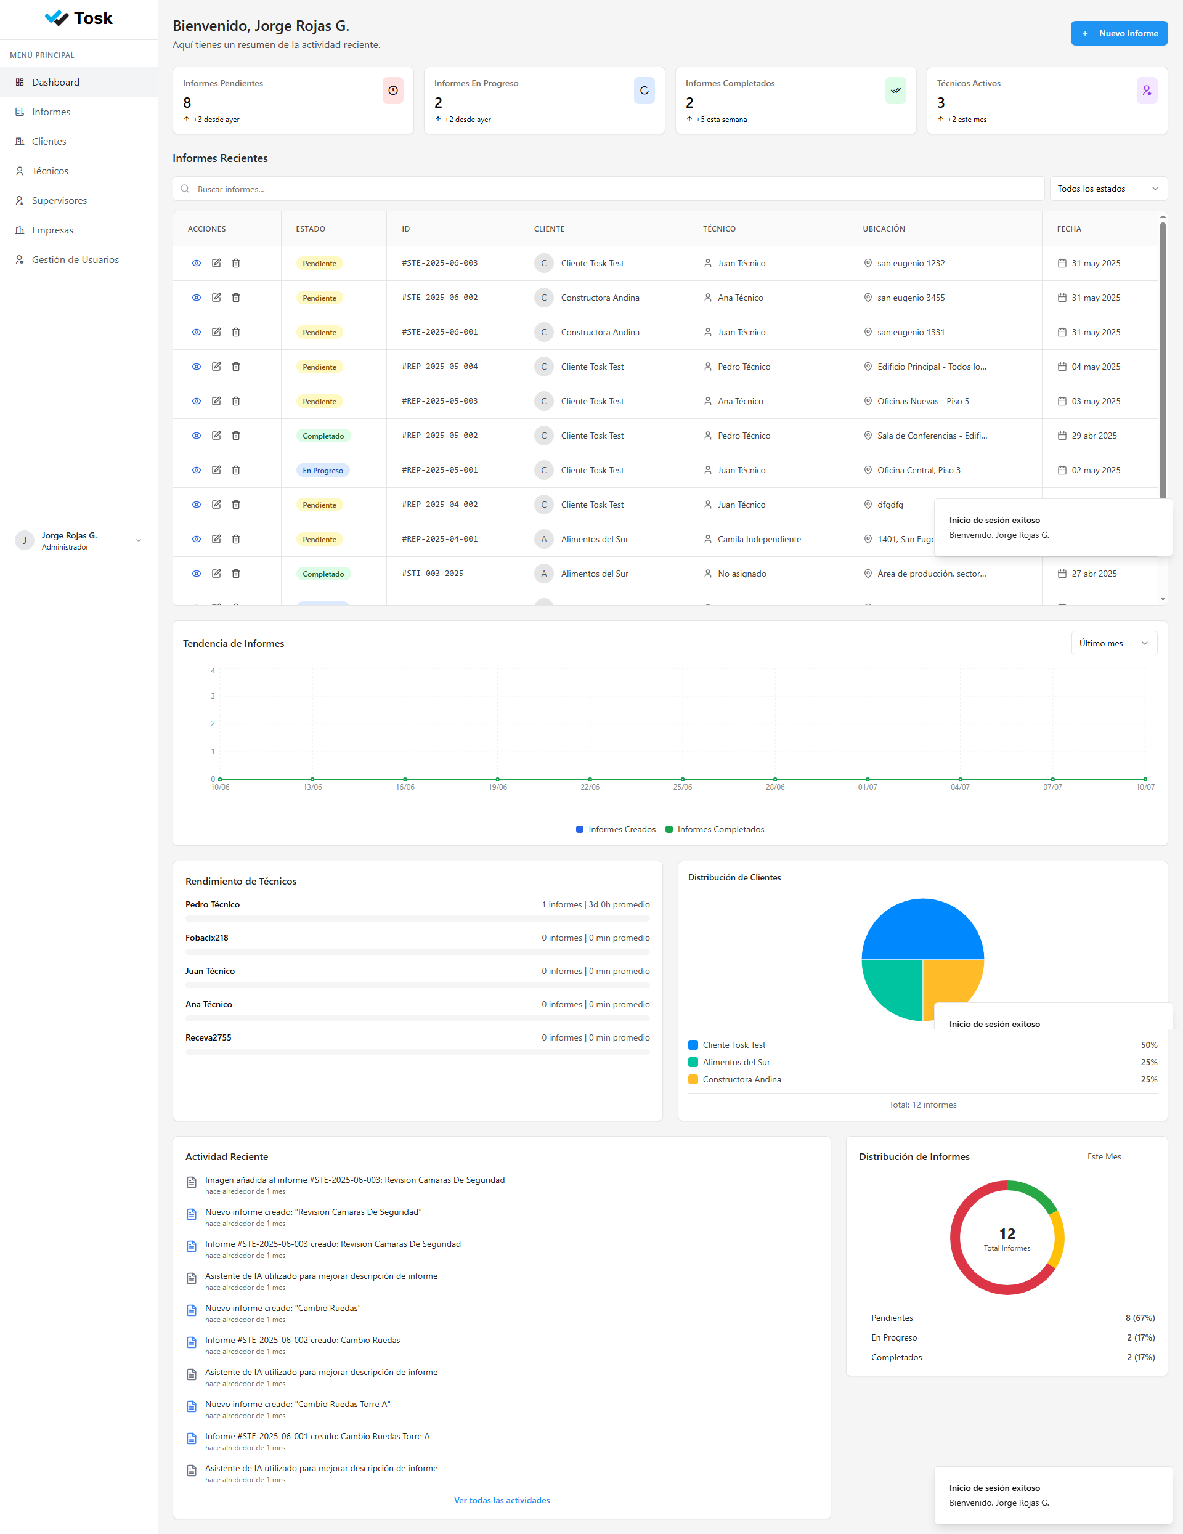The height and width of the screenshot is (1534, 1183).
Task: Follow 'Ver todas las actividades' link
Action: click(502, 1500)
